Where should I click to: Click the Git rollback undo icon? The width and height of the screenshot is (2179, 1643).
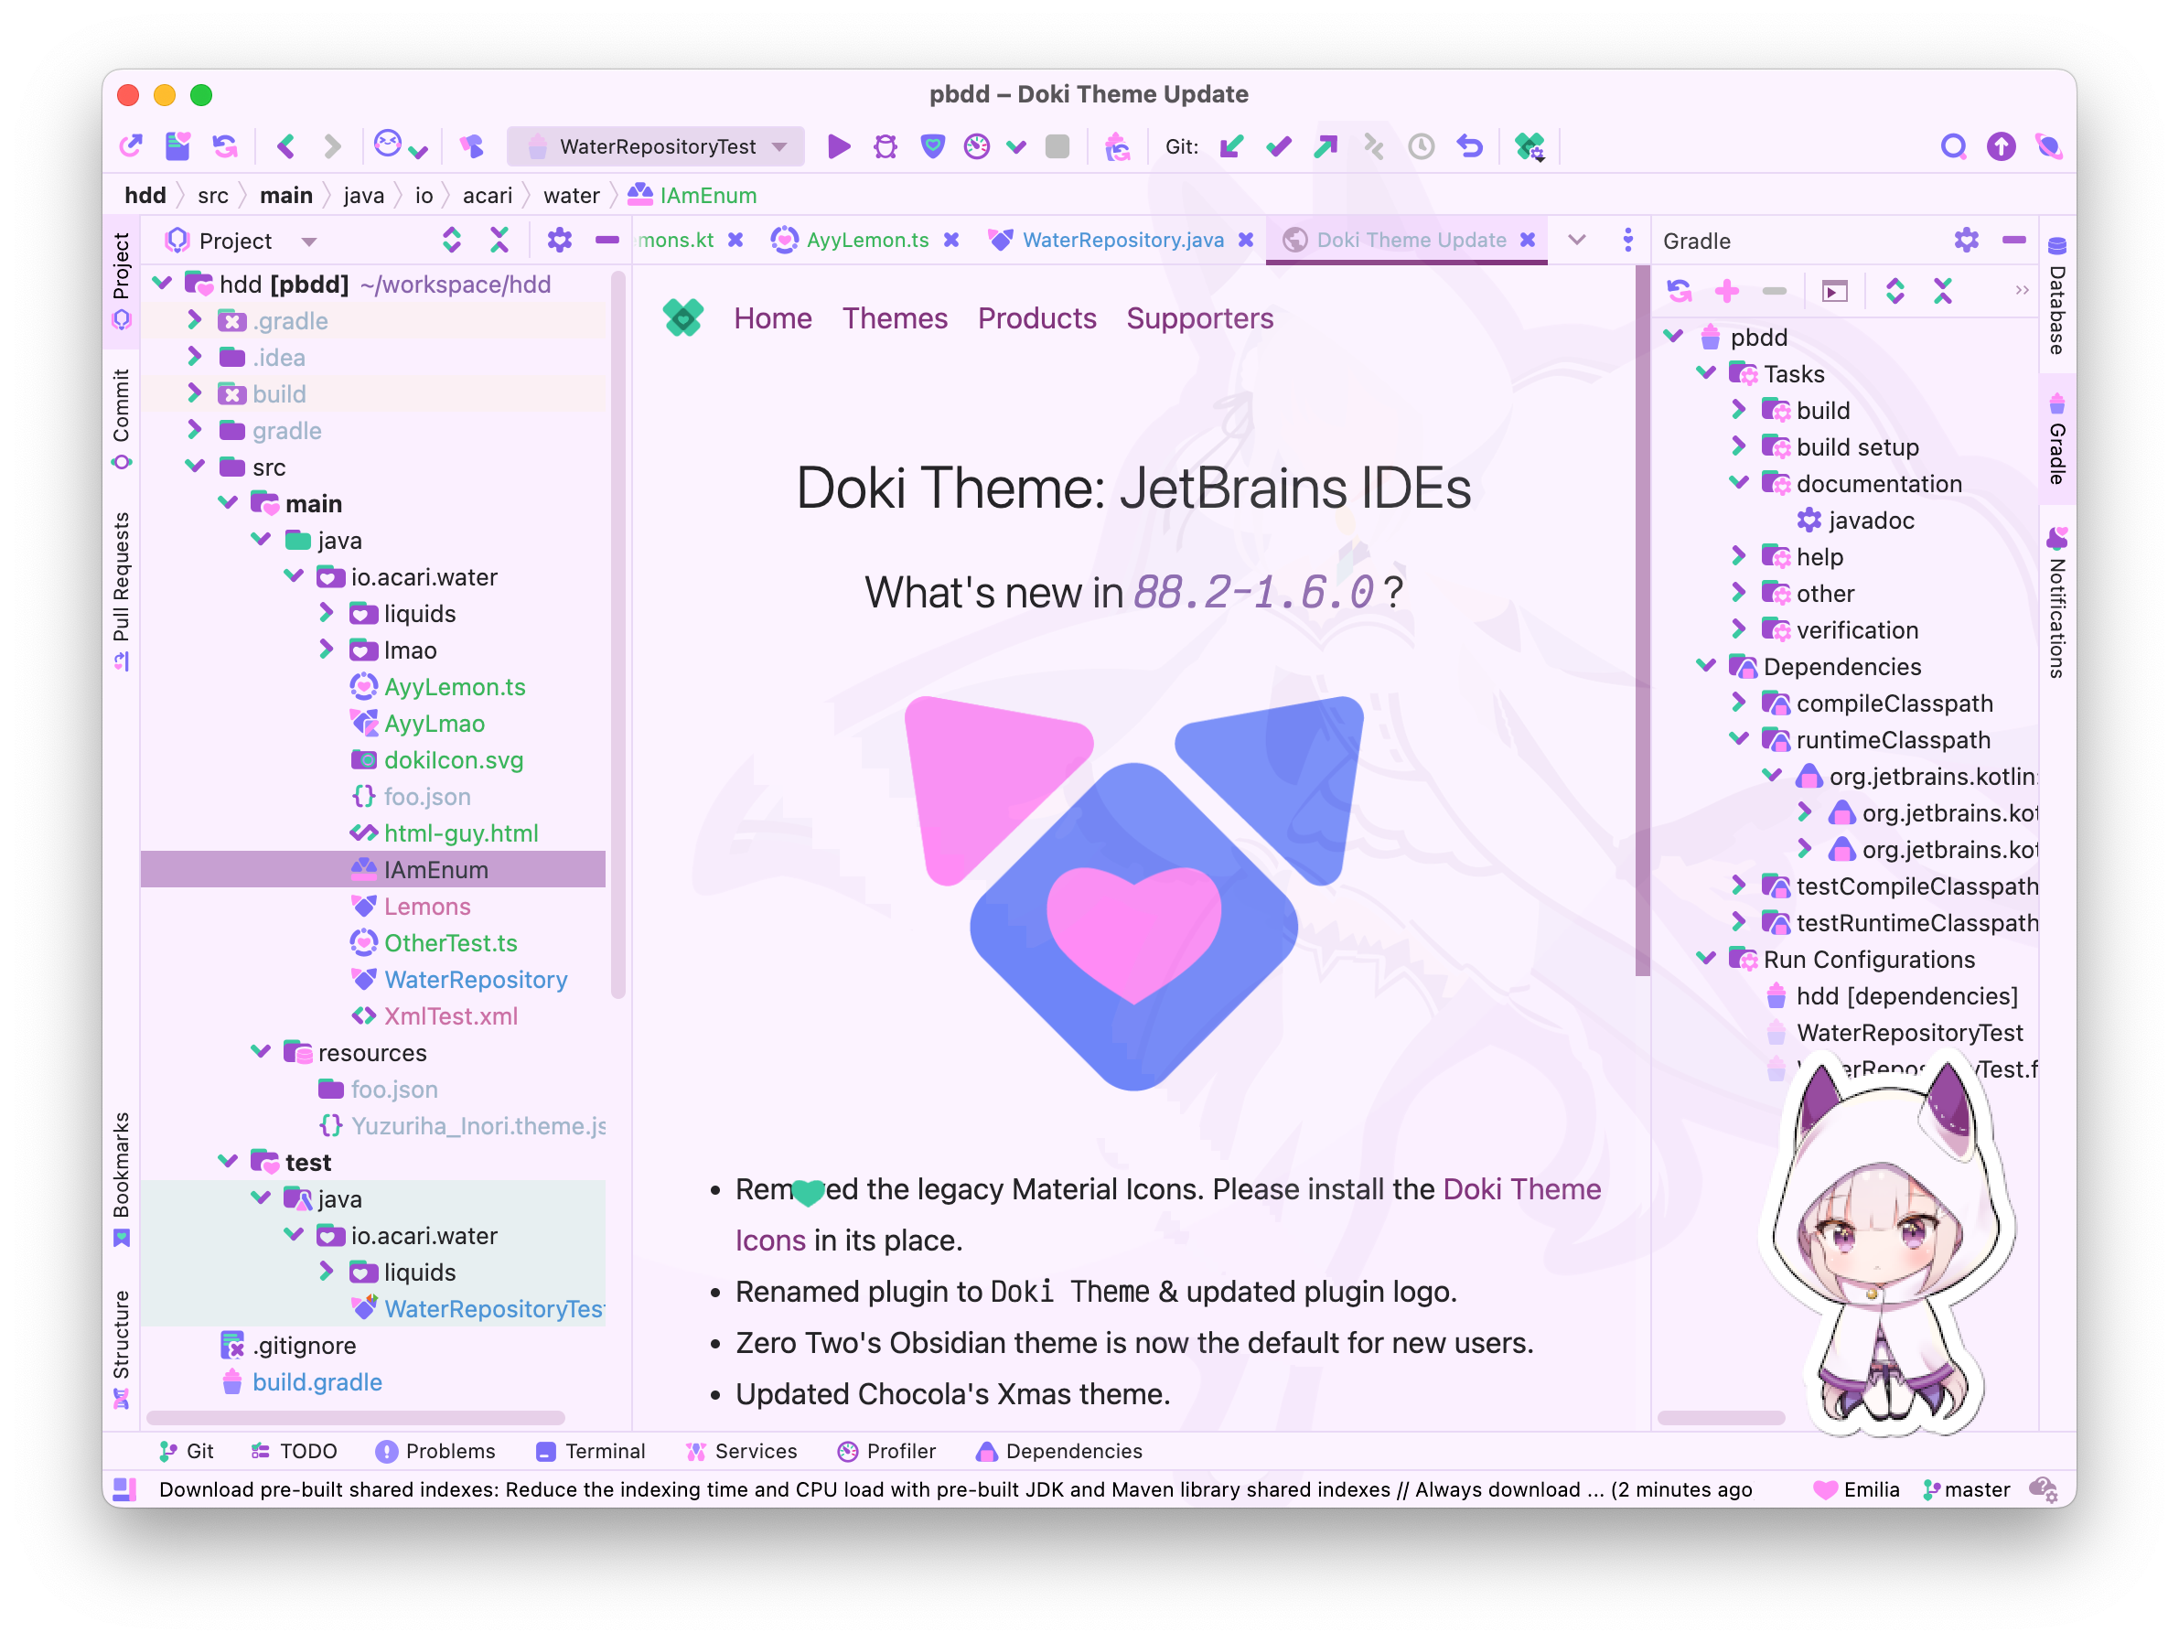[1470, 146]
